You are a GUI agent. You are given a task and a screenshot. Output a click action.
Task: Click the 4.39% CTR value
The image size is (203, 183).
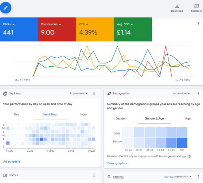click(x=88, y=33)
